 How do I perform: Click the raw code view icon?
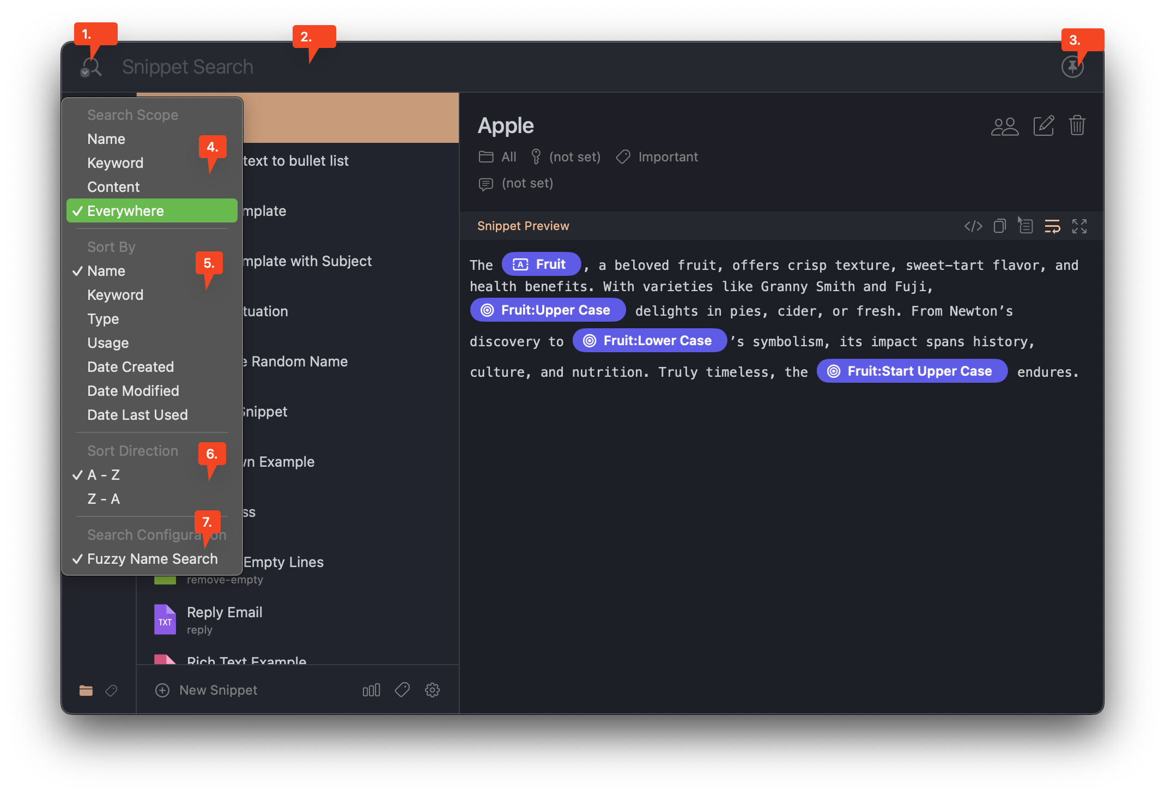[971, 227]
